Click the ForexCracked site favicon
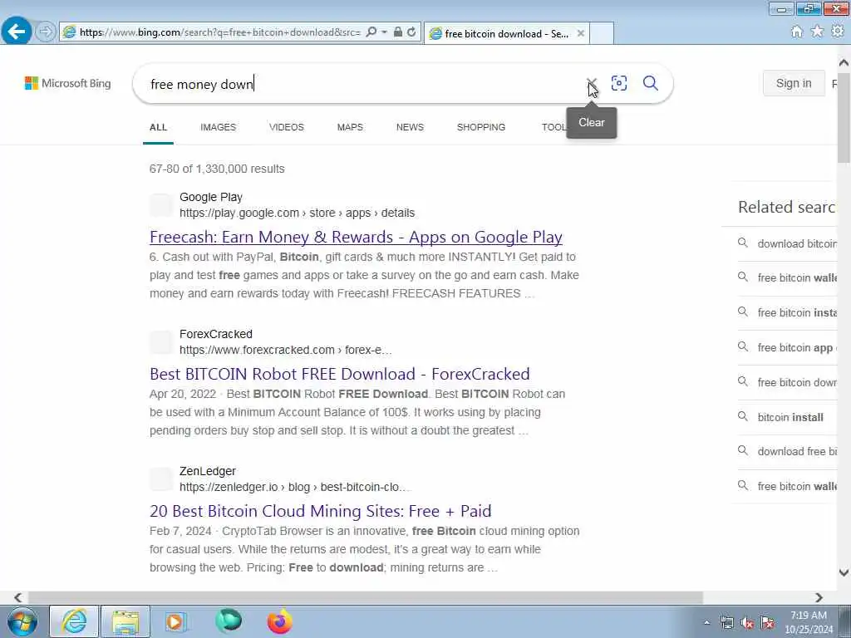Viewport: 851px width, 638px height. tap(160, 341)
